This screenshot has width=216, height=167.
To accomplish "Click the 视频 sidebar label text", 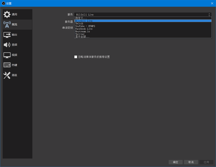I will click(x=14, y=55).
